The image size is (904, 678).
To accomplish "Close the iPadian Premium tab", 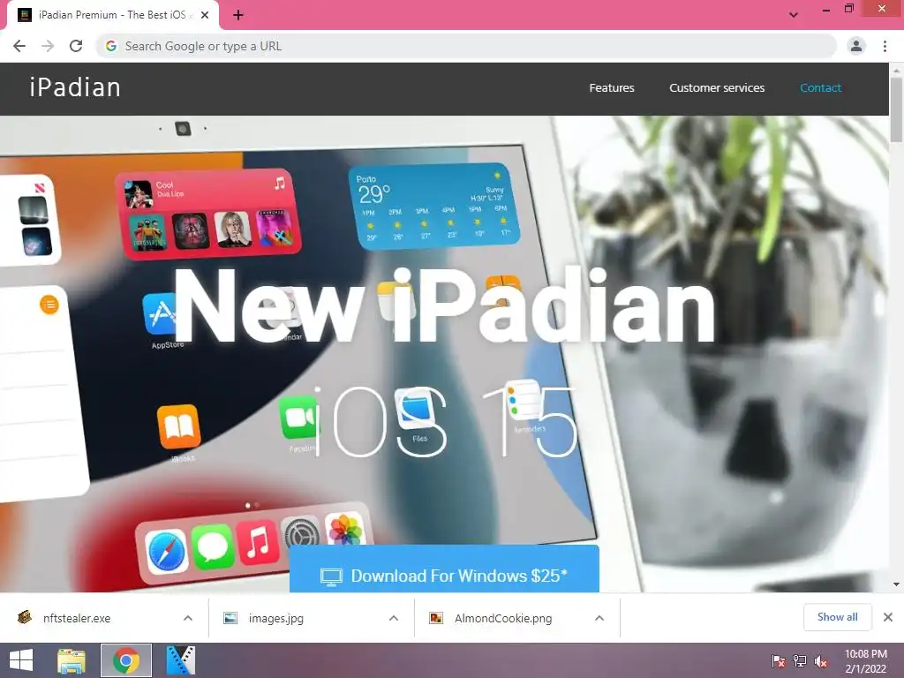I will [x=205, y=15].
